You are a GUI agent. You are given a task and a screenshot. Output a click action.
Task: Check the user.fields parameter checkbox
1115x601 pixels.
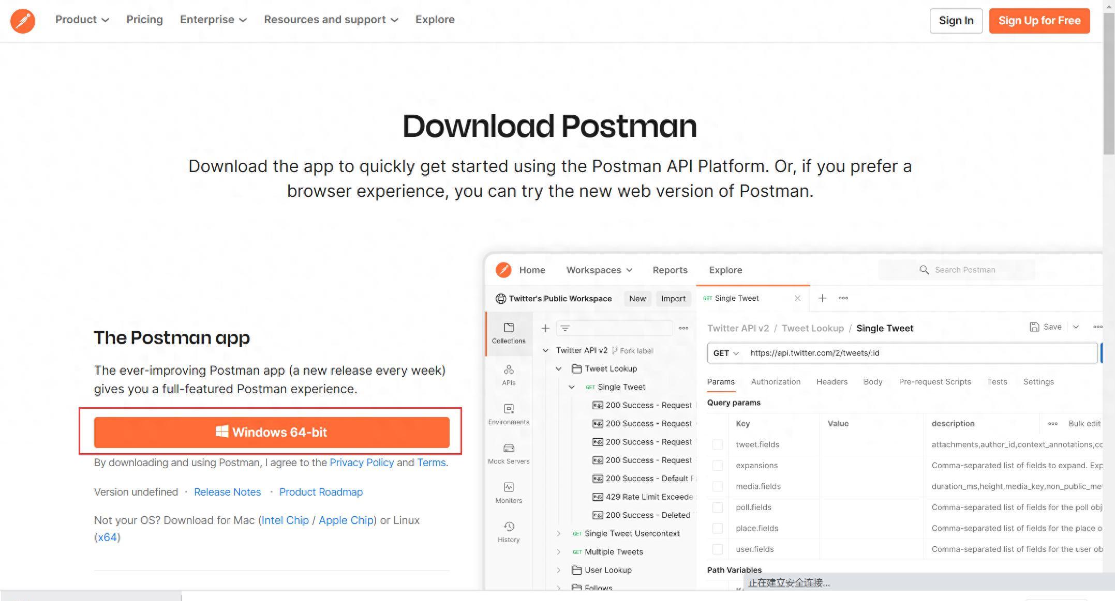click(718, 549)
